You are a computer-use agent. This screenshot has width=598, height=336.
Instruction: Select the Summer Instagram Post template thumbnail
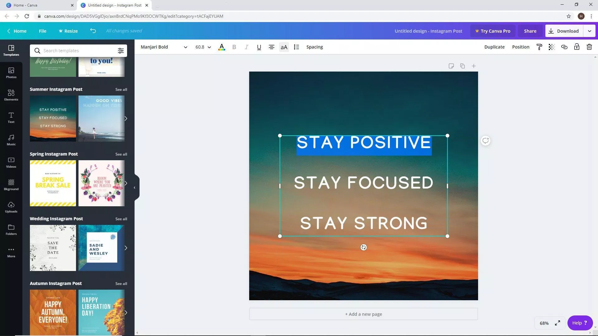(53, 118)
